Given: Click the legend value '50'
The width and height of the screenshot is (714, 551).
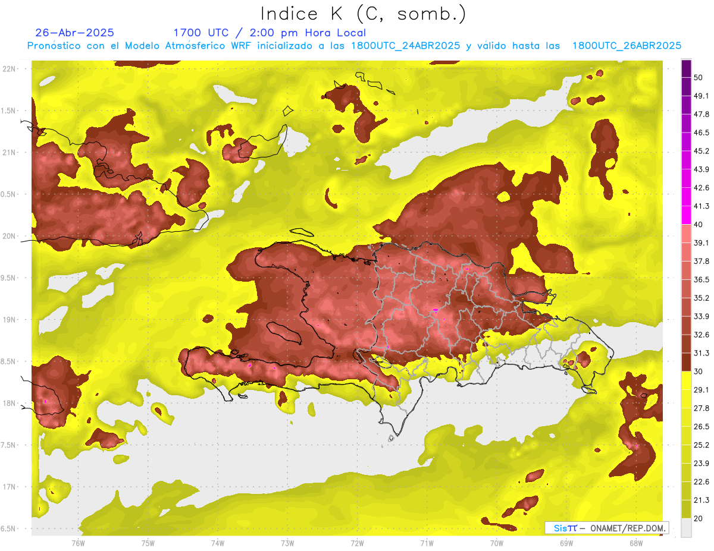Looking at the screenshot, I should coord(699,77).
